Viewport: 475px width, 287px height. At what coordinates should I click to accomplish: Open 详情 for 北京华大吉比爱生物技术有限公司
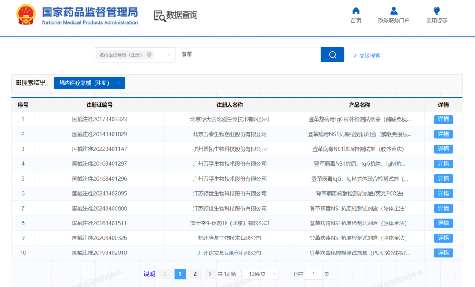click(x=443, y=119)
